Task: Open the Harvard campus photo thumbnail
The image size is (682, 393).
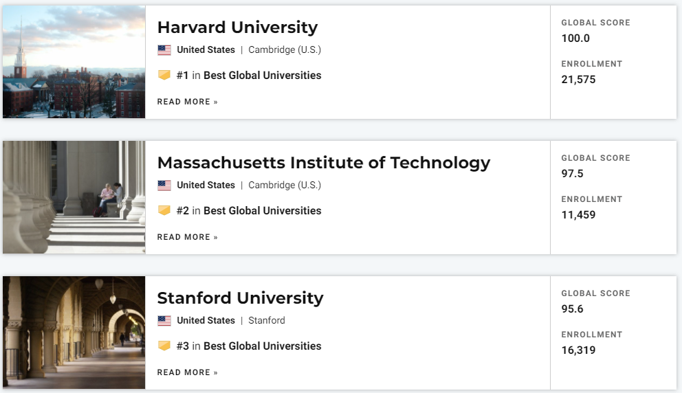Action: (x=74, y=62)
